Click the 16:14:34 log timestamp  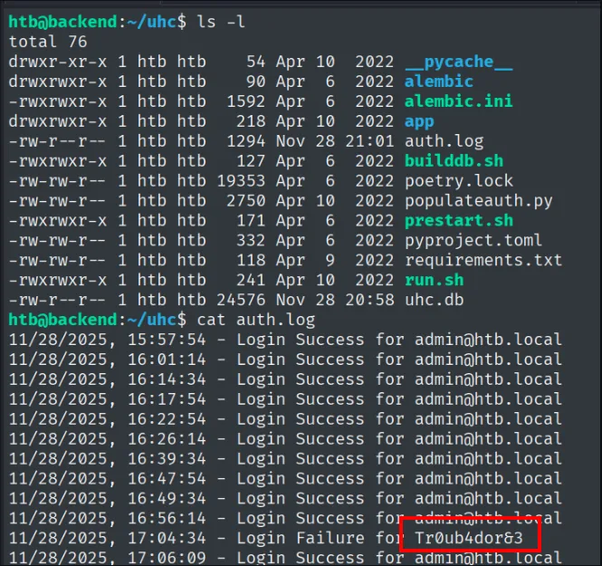(x=167, y=379)
